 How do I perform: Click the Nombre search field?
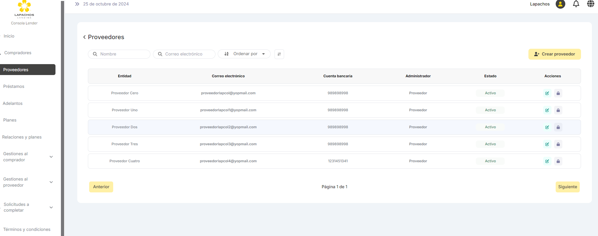coord(122,54)
